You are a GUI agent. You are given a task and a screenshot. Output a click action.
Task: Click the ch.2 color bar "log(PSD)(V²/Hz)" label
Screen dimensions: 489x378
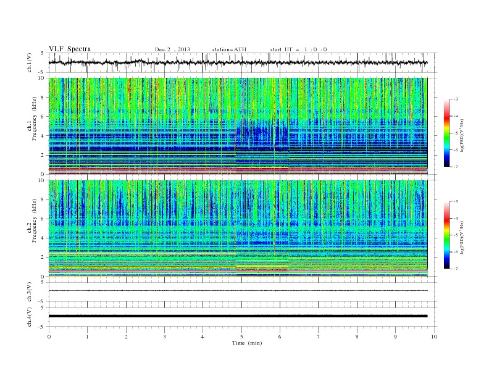(x=462, y=237)
